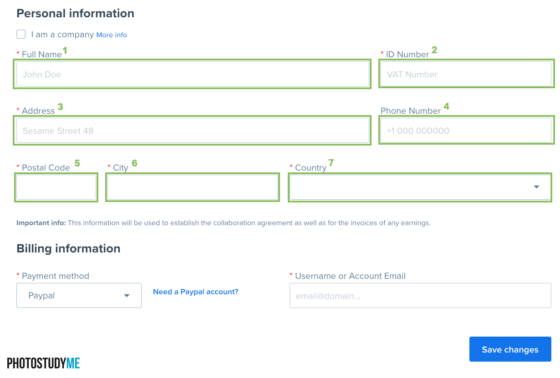Screen dimensions: 560x378
Task: Check the "I am a company" checkbox
Action: pyautogui.click(x=21, y=34)
